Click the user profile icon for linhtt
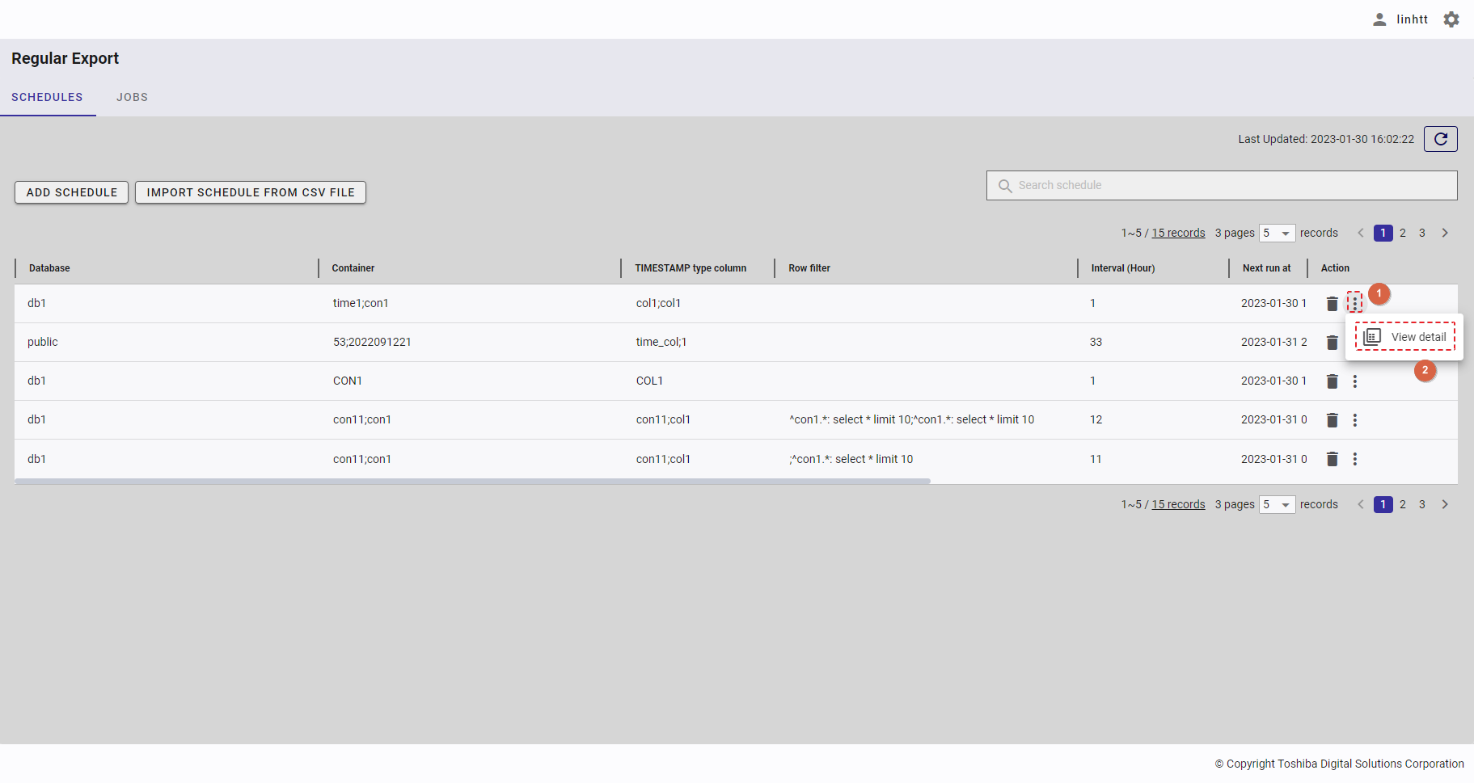Screen dimensions: 1474x783 coord(1379,19)
